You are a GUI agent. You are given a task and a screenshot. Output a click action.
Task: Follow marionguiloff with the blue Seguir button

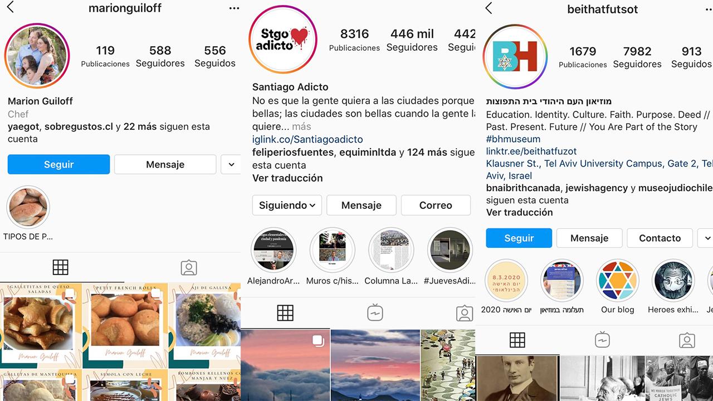(58, 164)
